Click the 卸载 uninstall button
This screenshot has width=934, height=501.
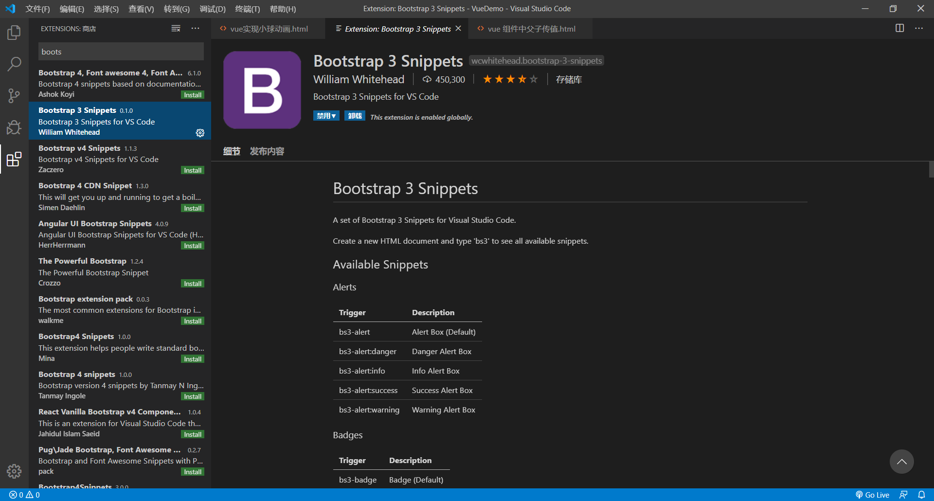pos(355,116)
